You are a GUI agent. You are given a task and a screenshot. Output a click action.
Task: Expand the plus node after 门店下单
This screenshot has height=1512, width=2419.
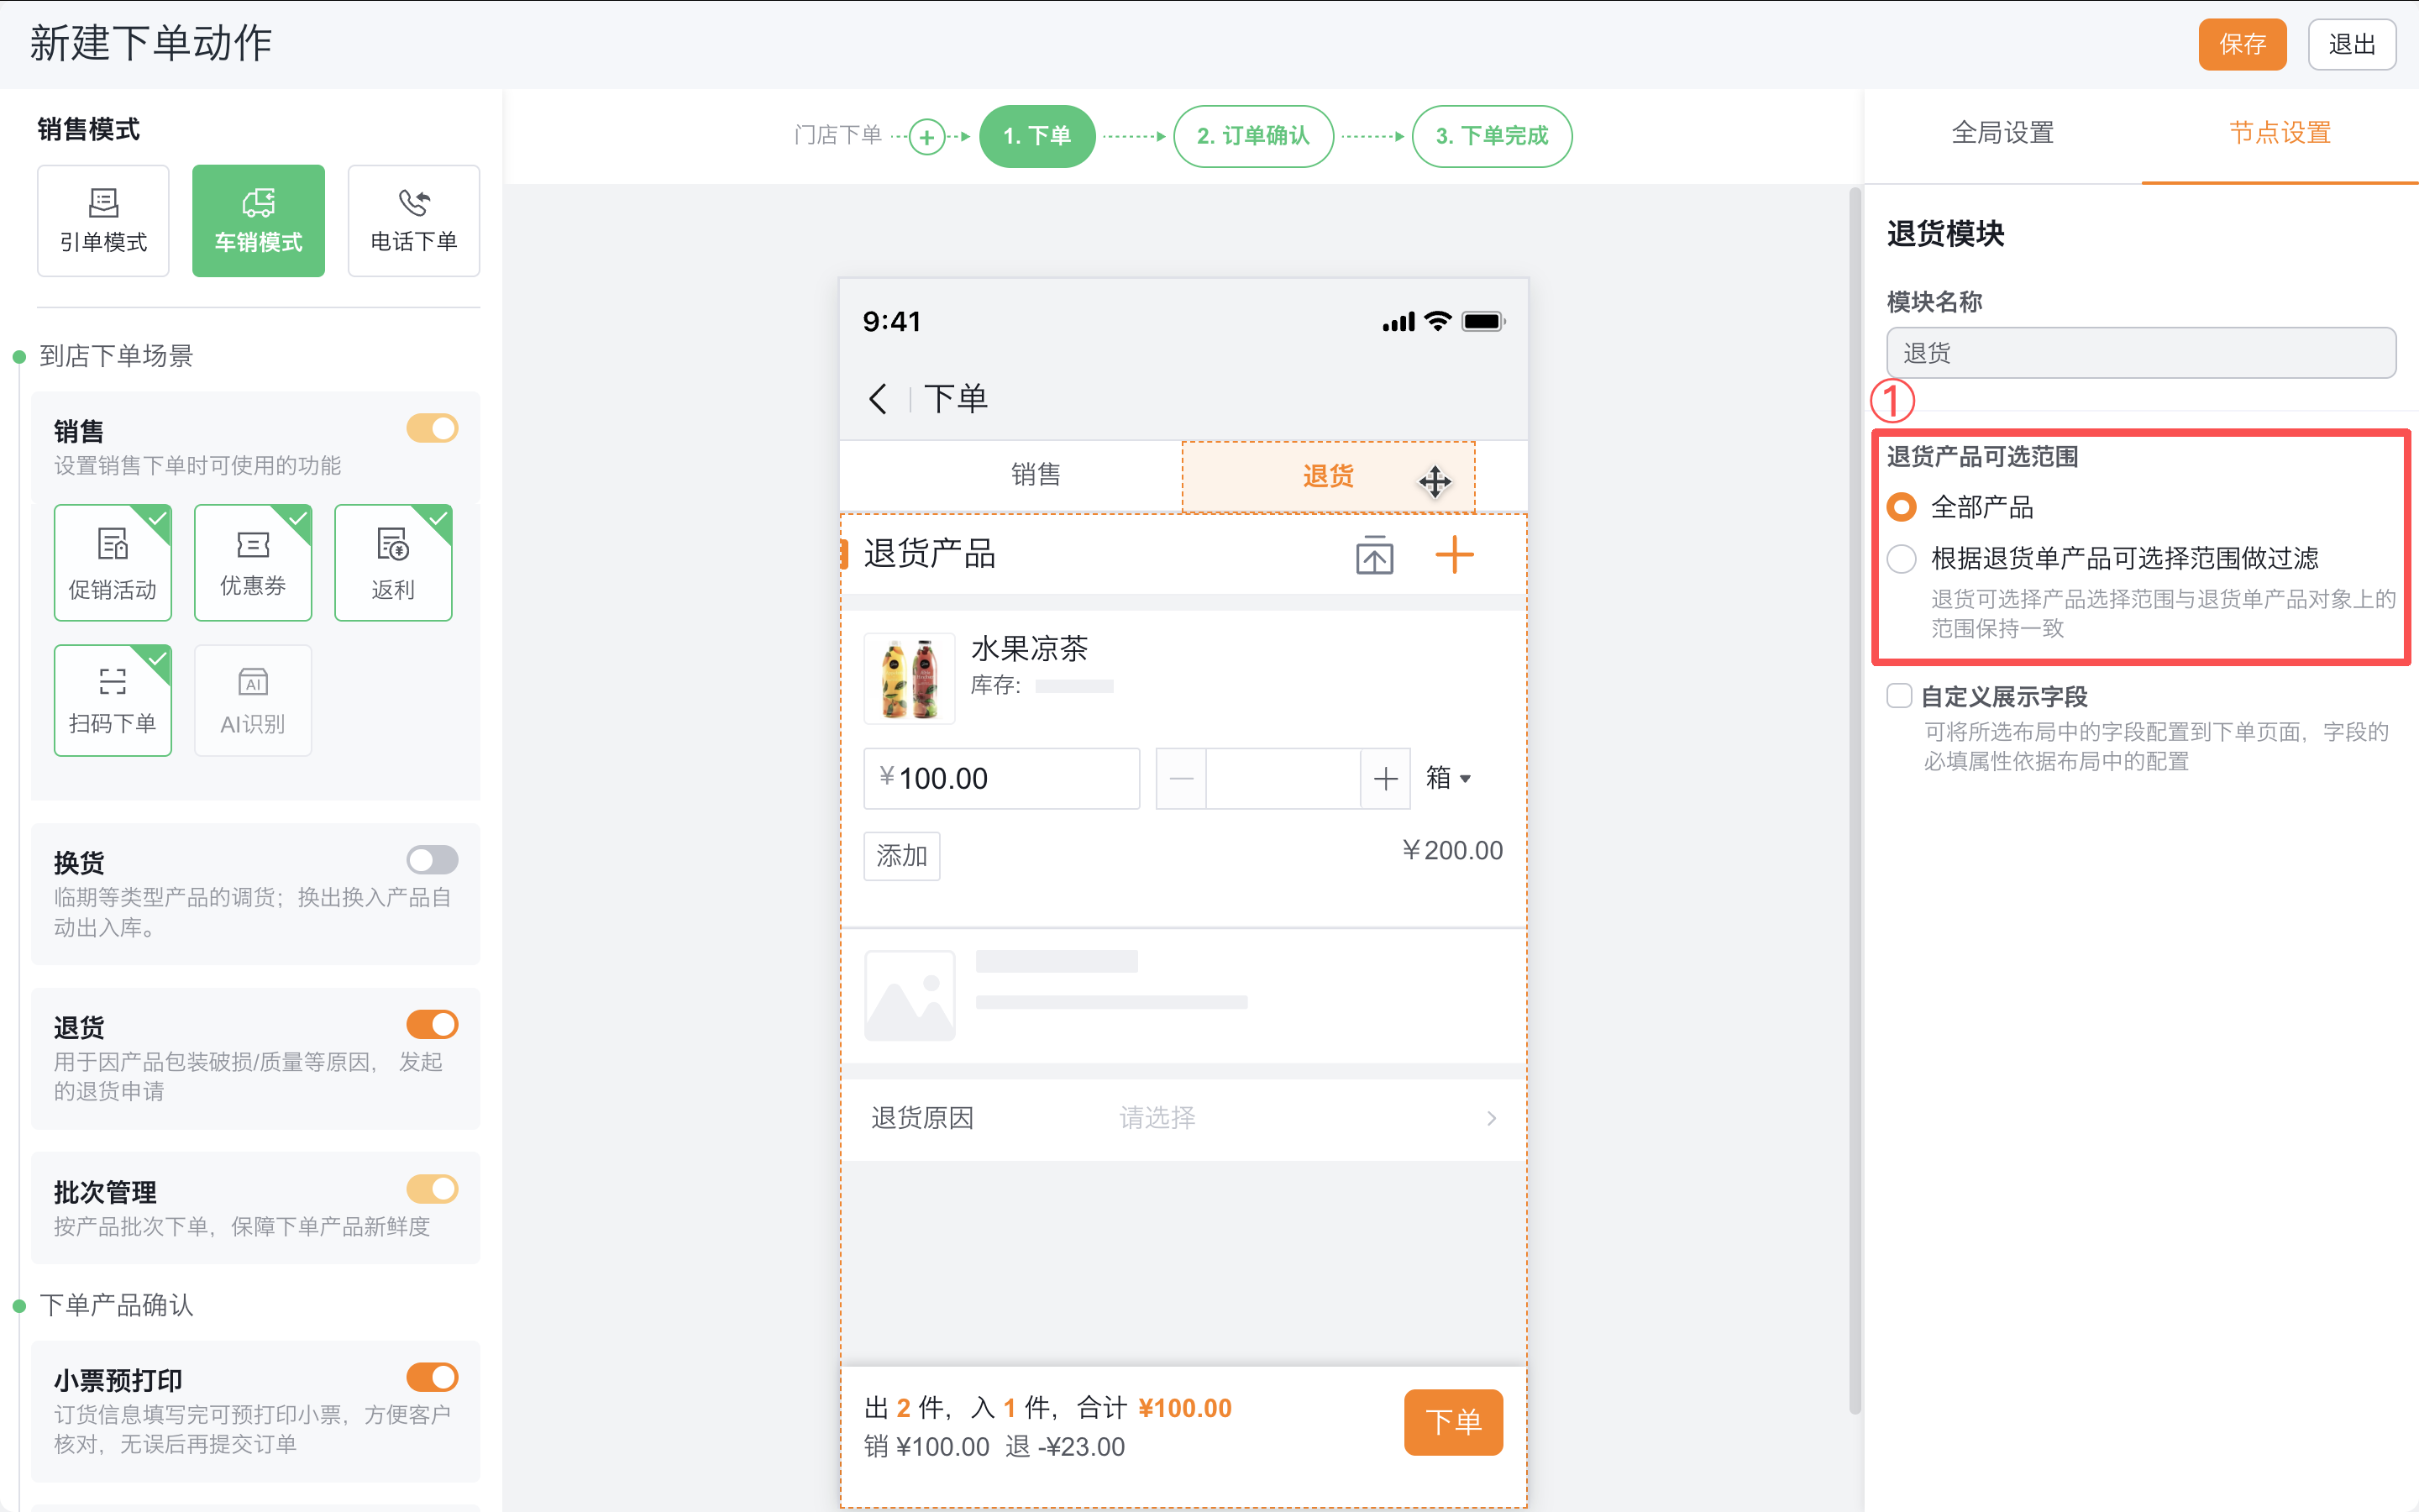click(926, 136)
